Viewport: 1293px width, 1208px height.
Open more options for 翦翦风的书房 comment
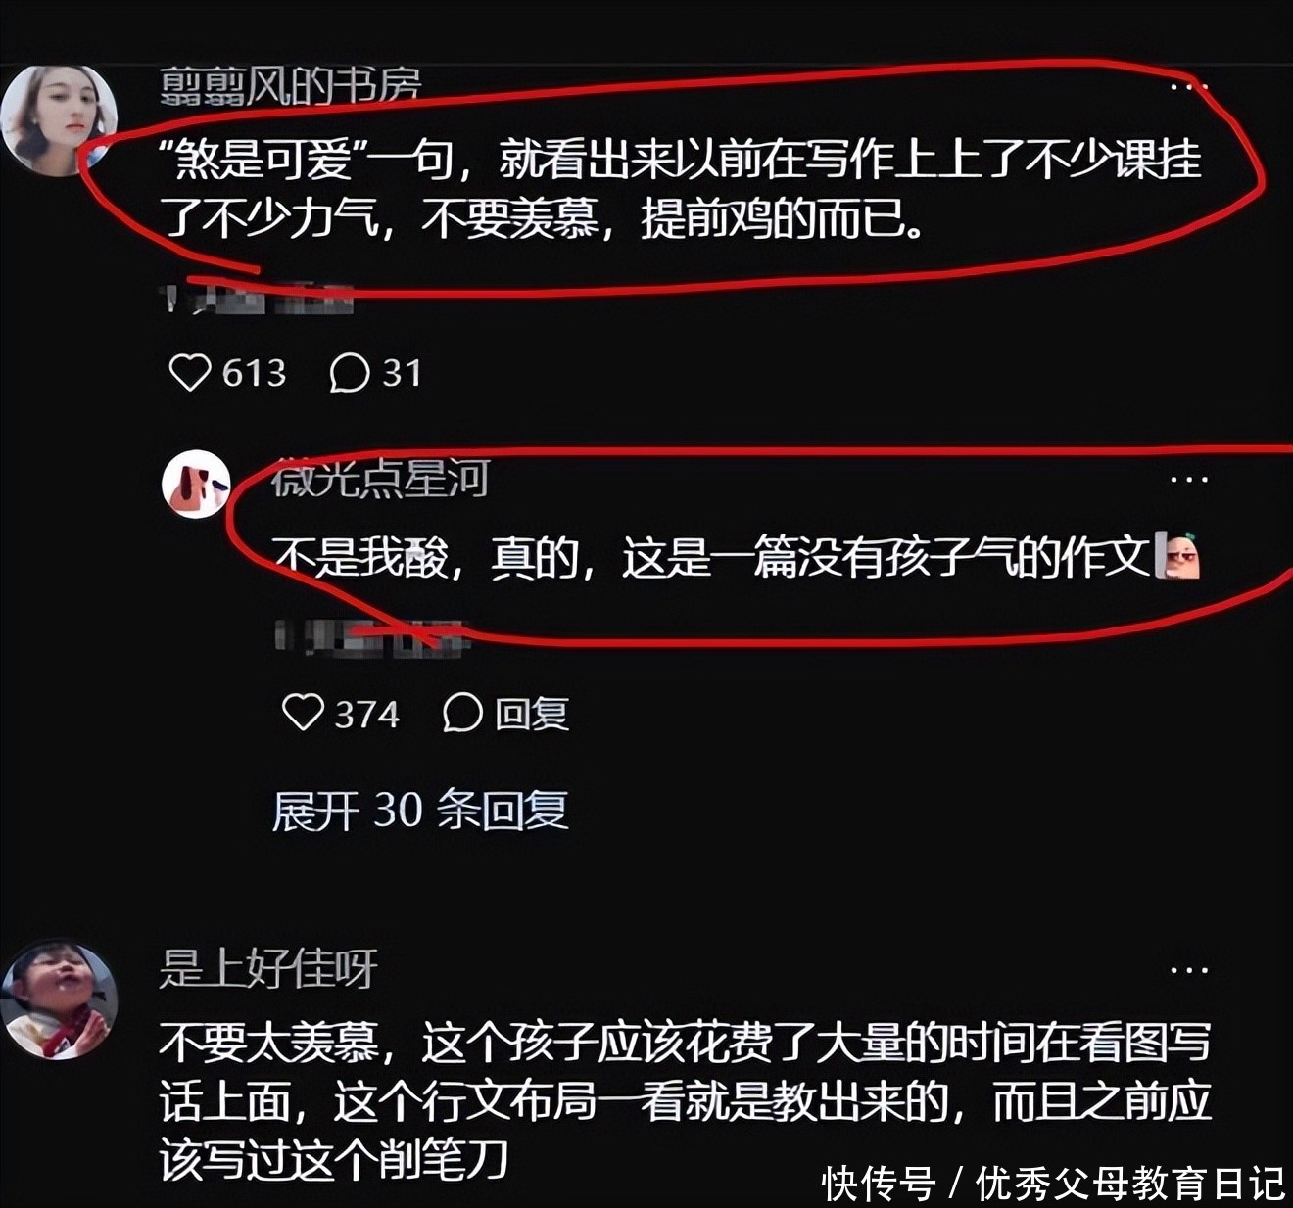click(x=1189, y=87)
